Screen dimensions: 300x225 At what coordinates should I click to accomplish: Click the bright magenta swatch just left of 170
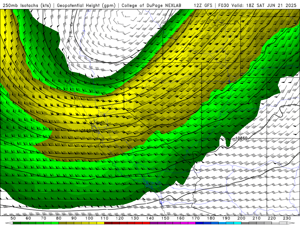(192, 223)
